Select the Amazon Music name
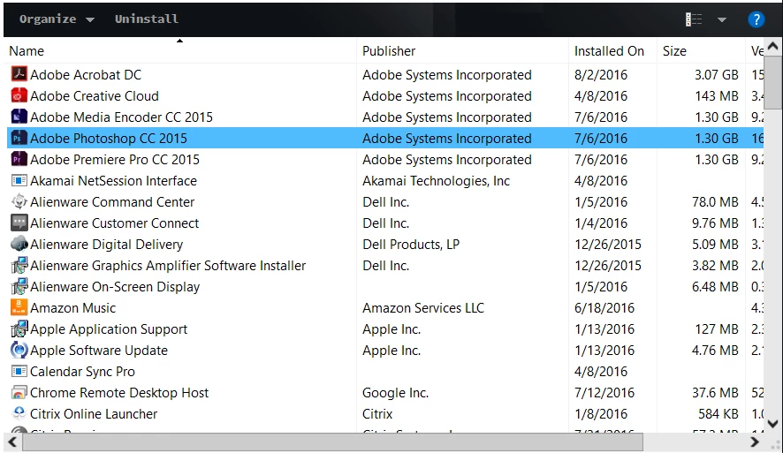Image resolution: width=783 pixels, height=453 pixels. click(72, 308)
